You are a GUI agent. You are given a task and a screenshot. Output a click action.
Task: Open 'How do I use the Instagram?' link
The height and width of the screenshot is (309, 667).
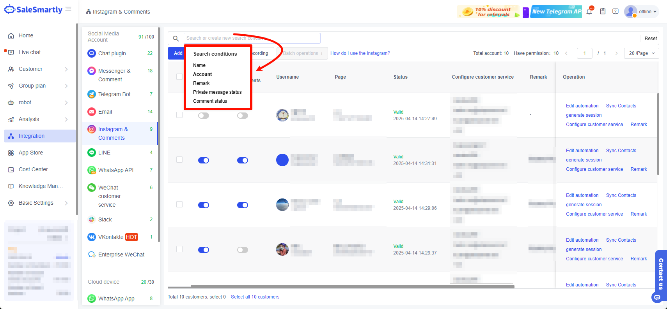point(360,53)
